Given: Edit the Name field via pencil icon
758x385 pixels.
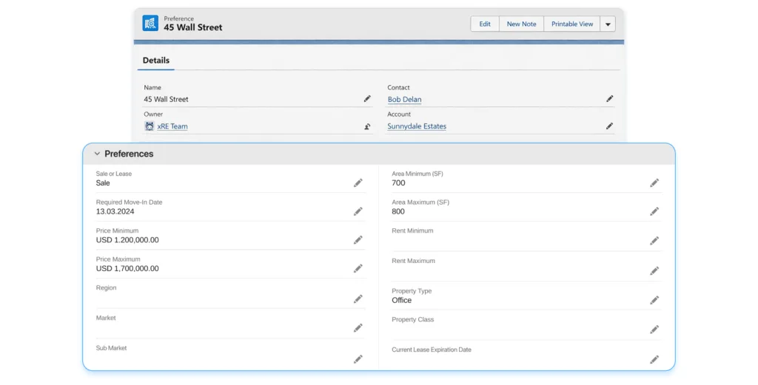Looking at the screenshot, I should [367, 99].
